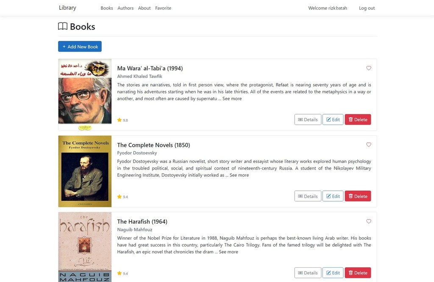Click the open book icon beside Books heading
Viewport: 434px width, 282px height.
(x=63, y=26)
